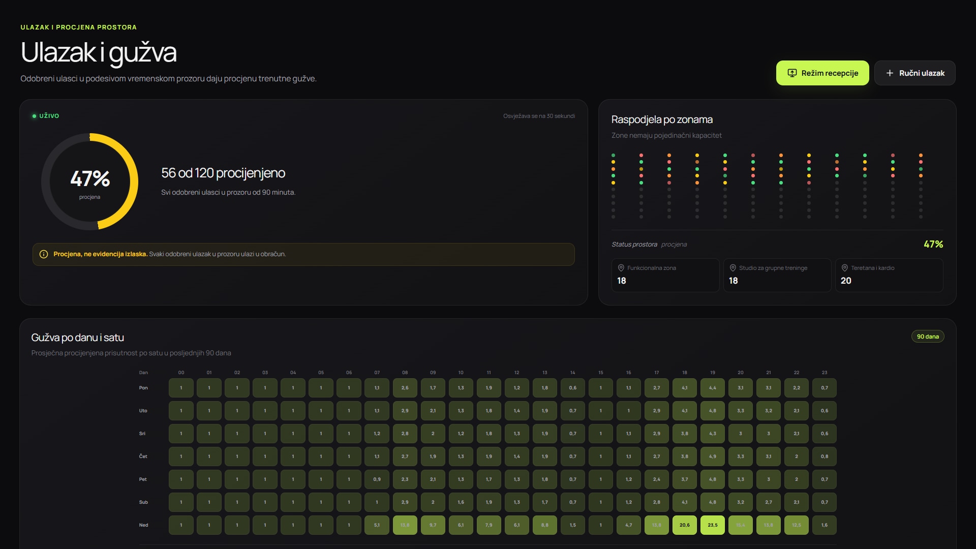This screenshot has width=976, height=549.
Task: Click the 08 hour column header
Action: [405, 373]
